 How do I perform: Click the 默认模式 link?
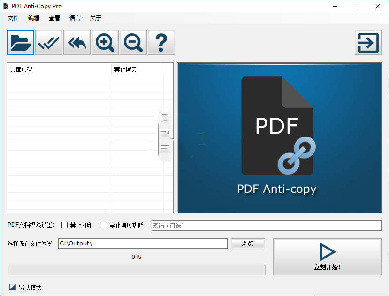coord(31,287)
